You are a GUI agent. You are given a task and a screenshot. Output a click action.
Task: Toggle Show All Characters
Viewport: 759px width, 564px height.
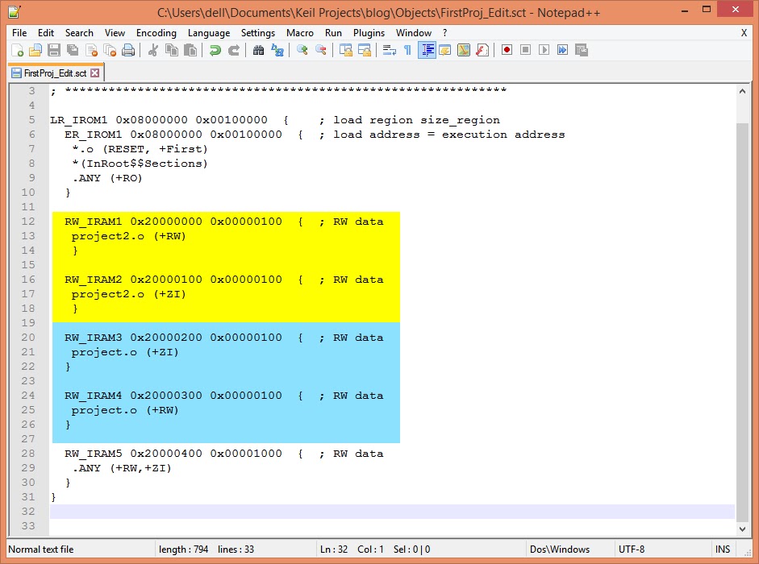[408, 50]
